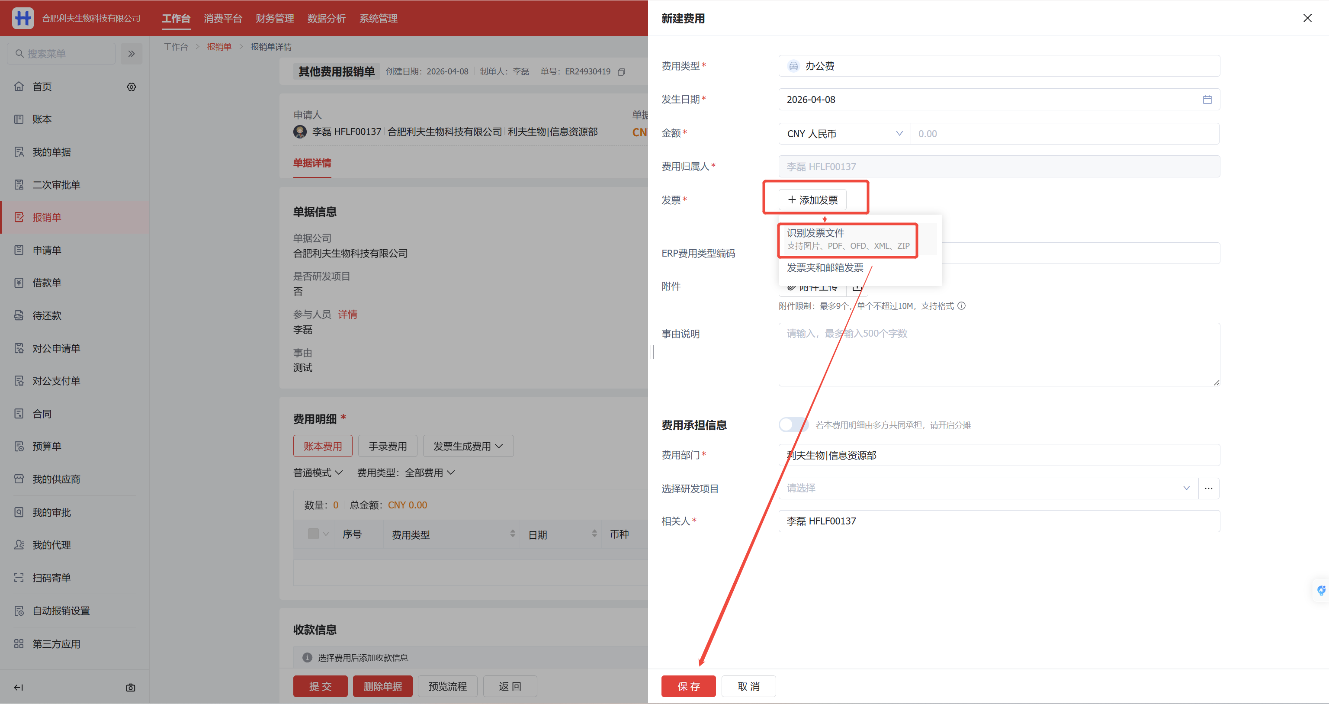
Task: Select 发票夹和邮箱发票 menu option
Action: tap(825, 268)
